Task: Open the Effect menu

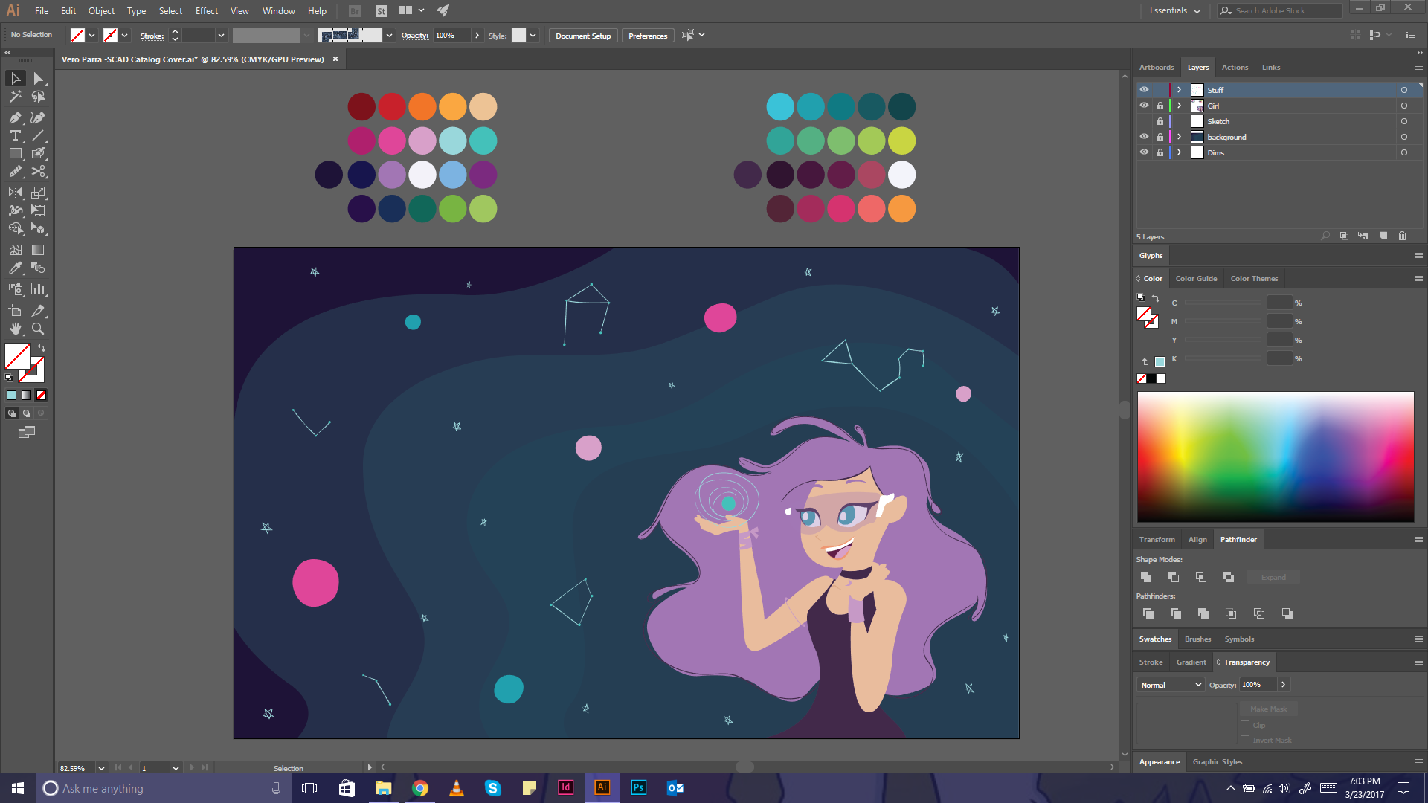Action: click(x=206, y=10)
